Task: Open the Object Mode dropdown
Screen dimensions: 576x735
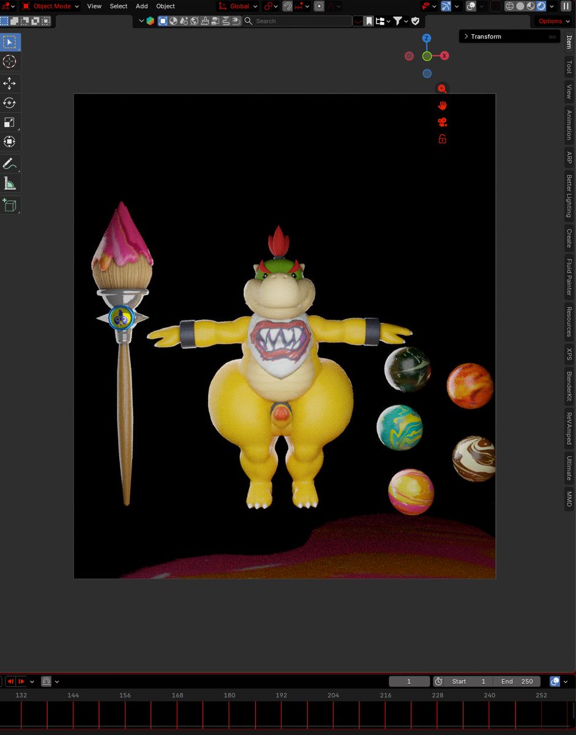Action: pyautogui.click(x=51, y=6)
